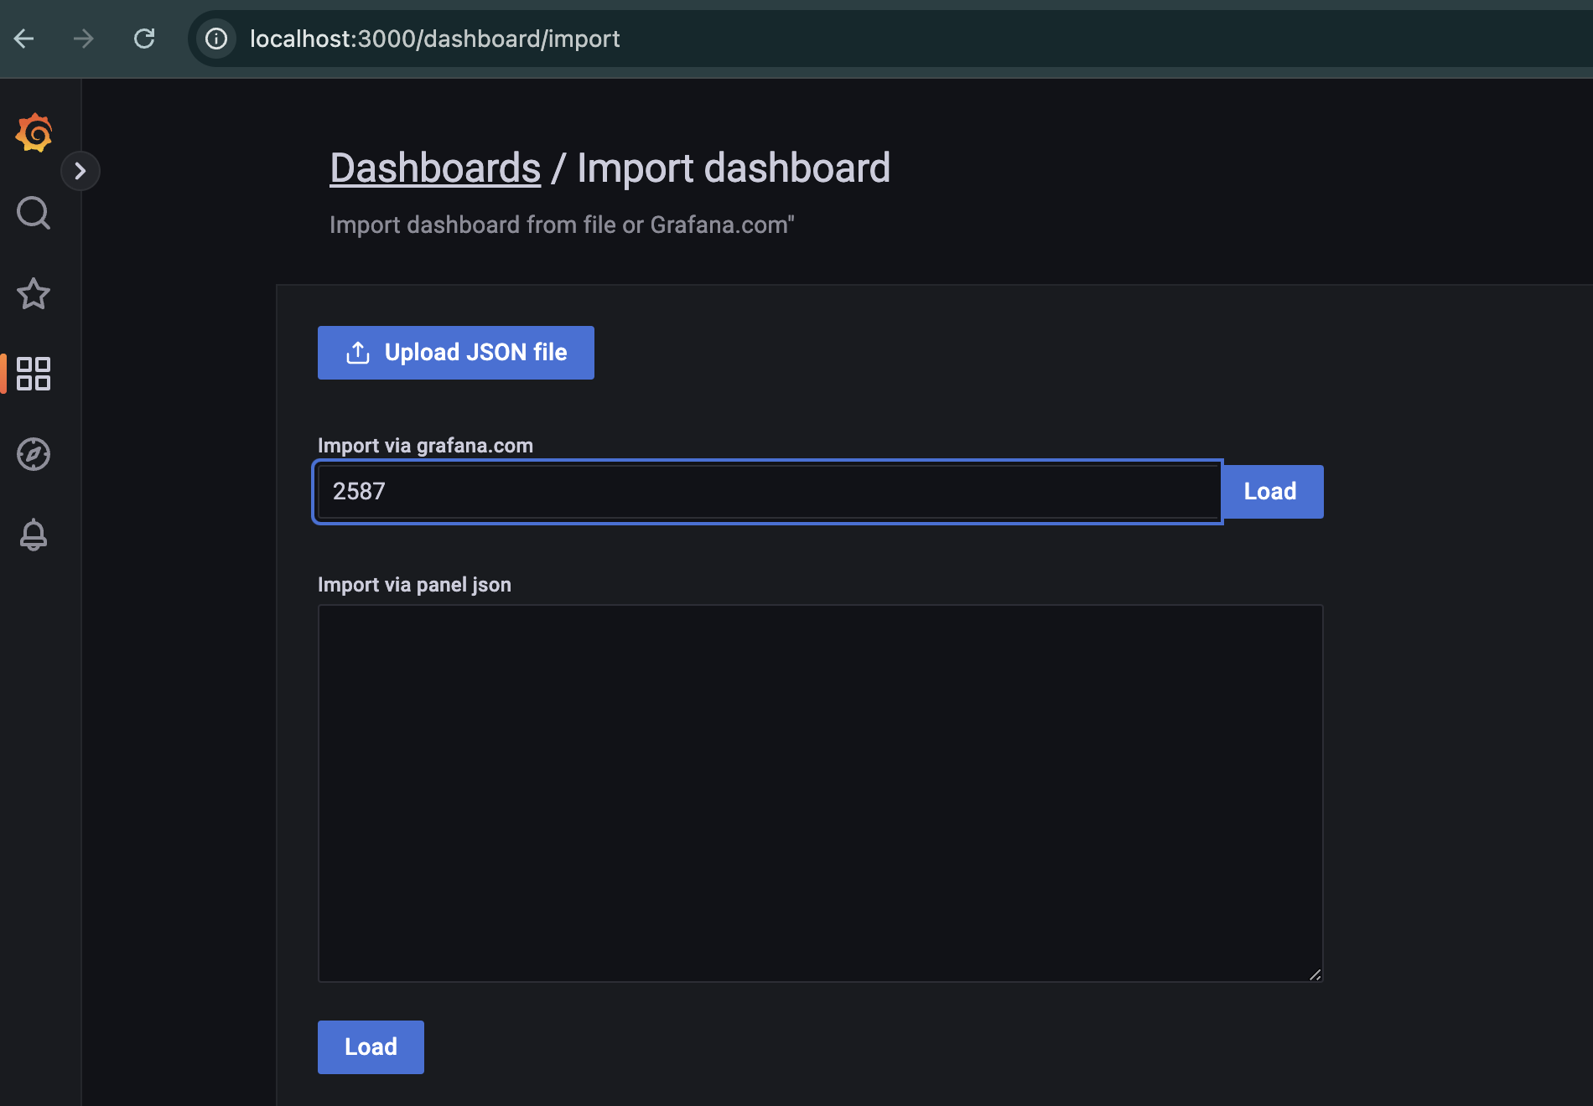This screenshot has width=1593, height=1106.
Task: Expand the sidebar navigation chevron
Action: point(80,171)
